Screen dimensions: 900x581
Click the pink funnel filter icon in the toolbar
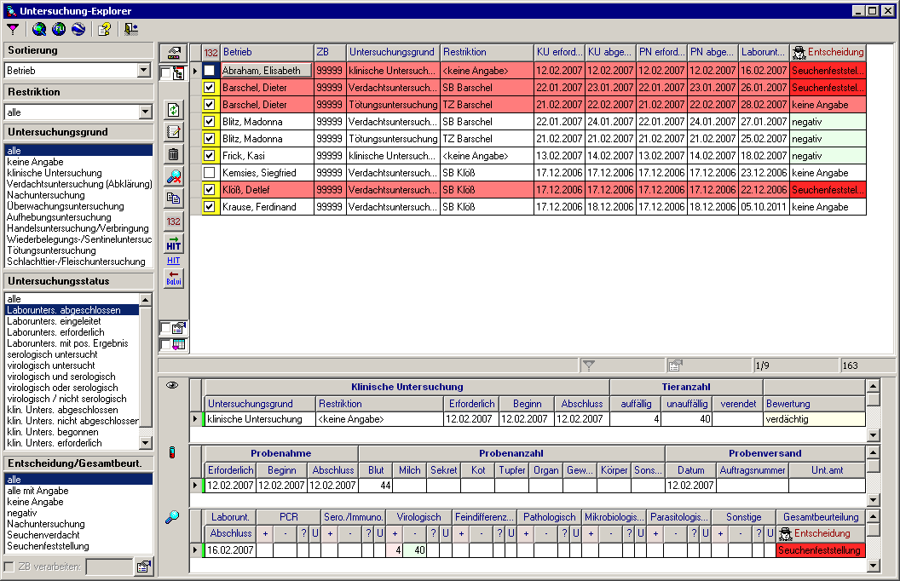click(x=13, y=29)
